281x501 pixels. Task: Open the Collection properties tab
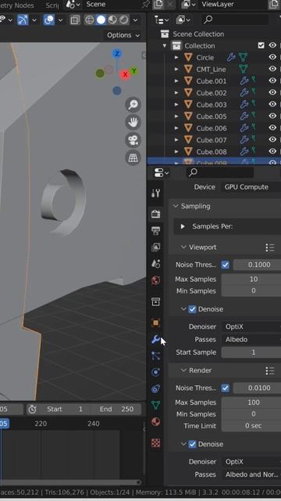pos(156,301)
